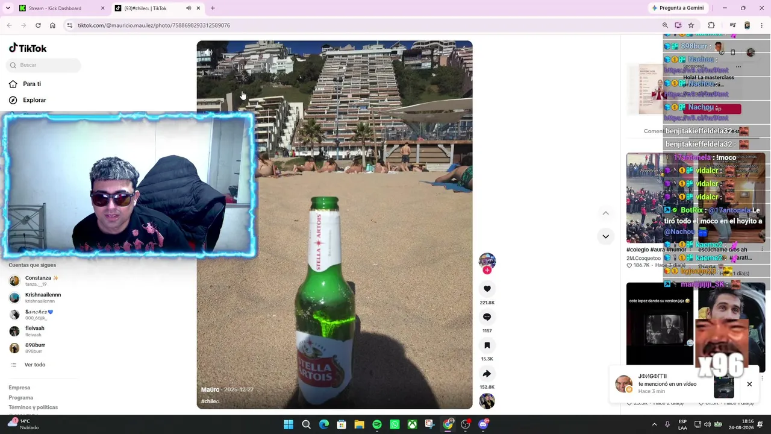
Task: Open the Empresa footer link
Action: [x=19, y=388]
